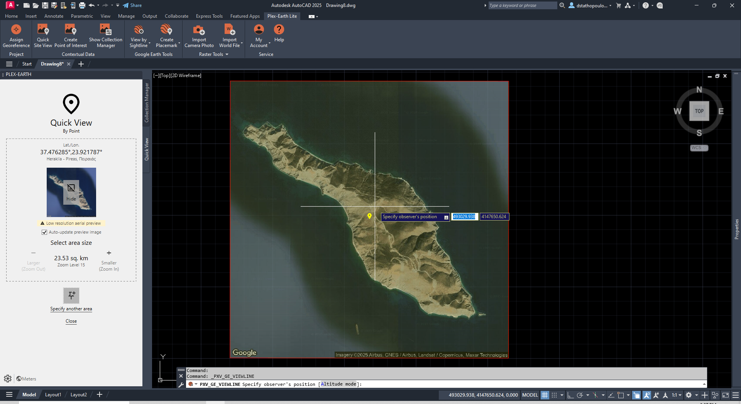Toggle ortho mode
This screenshot has width=741, height=404.
click(570, 395)
